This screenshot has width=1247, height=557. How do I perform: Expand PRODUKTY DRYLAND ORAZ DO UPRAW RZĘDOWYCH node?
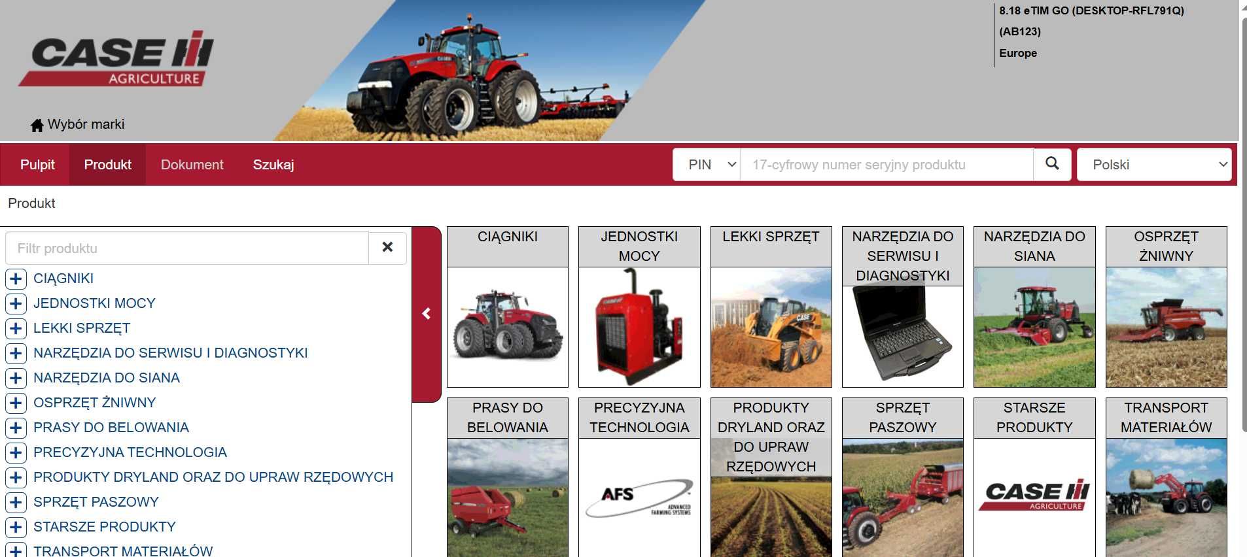click(x=16, y=477)
